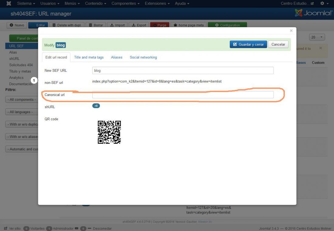This screenshot has height=231, width=334.
Task: Switch to the Aliases tab
Action: coord(117,57)
